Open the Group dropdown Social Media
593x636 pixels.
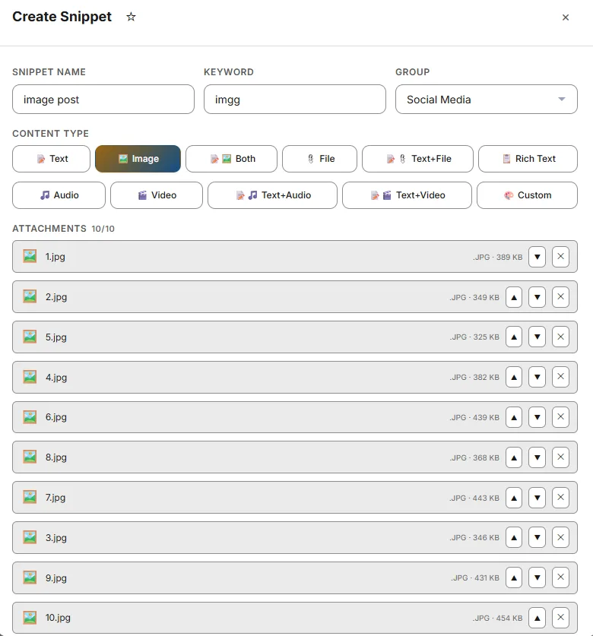487,100
